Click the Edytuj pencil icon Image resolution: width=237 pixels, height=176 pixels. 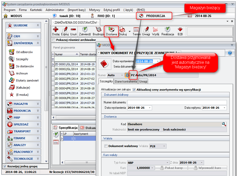point(65,29)
